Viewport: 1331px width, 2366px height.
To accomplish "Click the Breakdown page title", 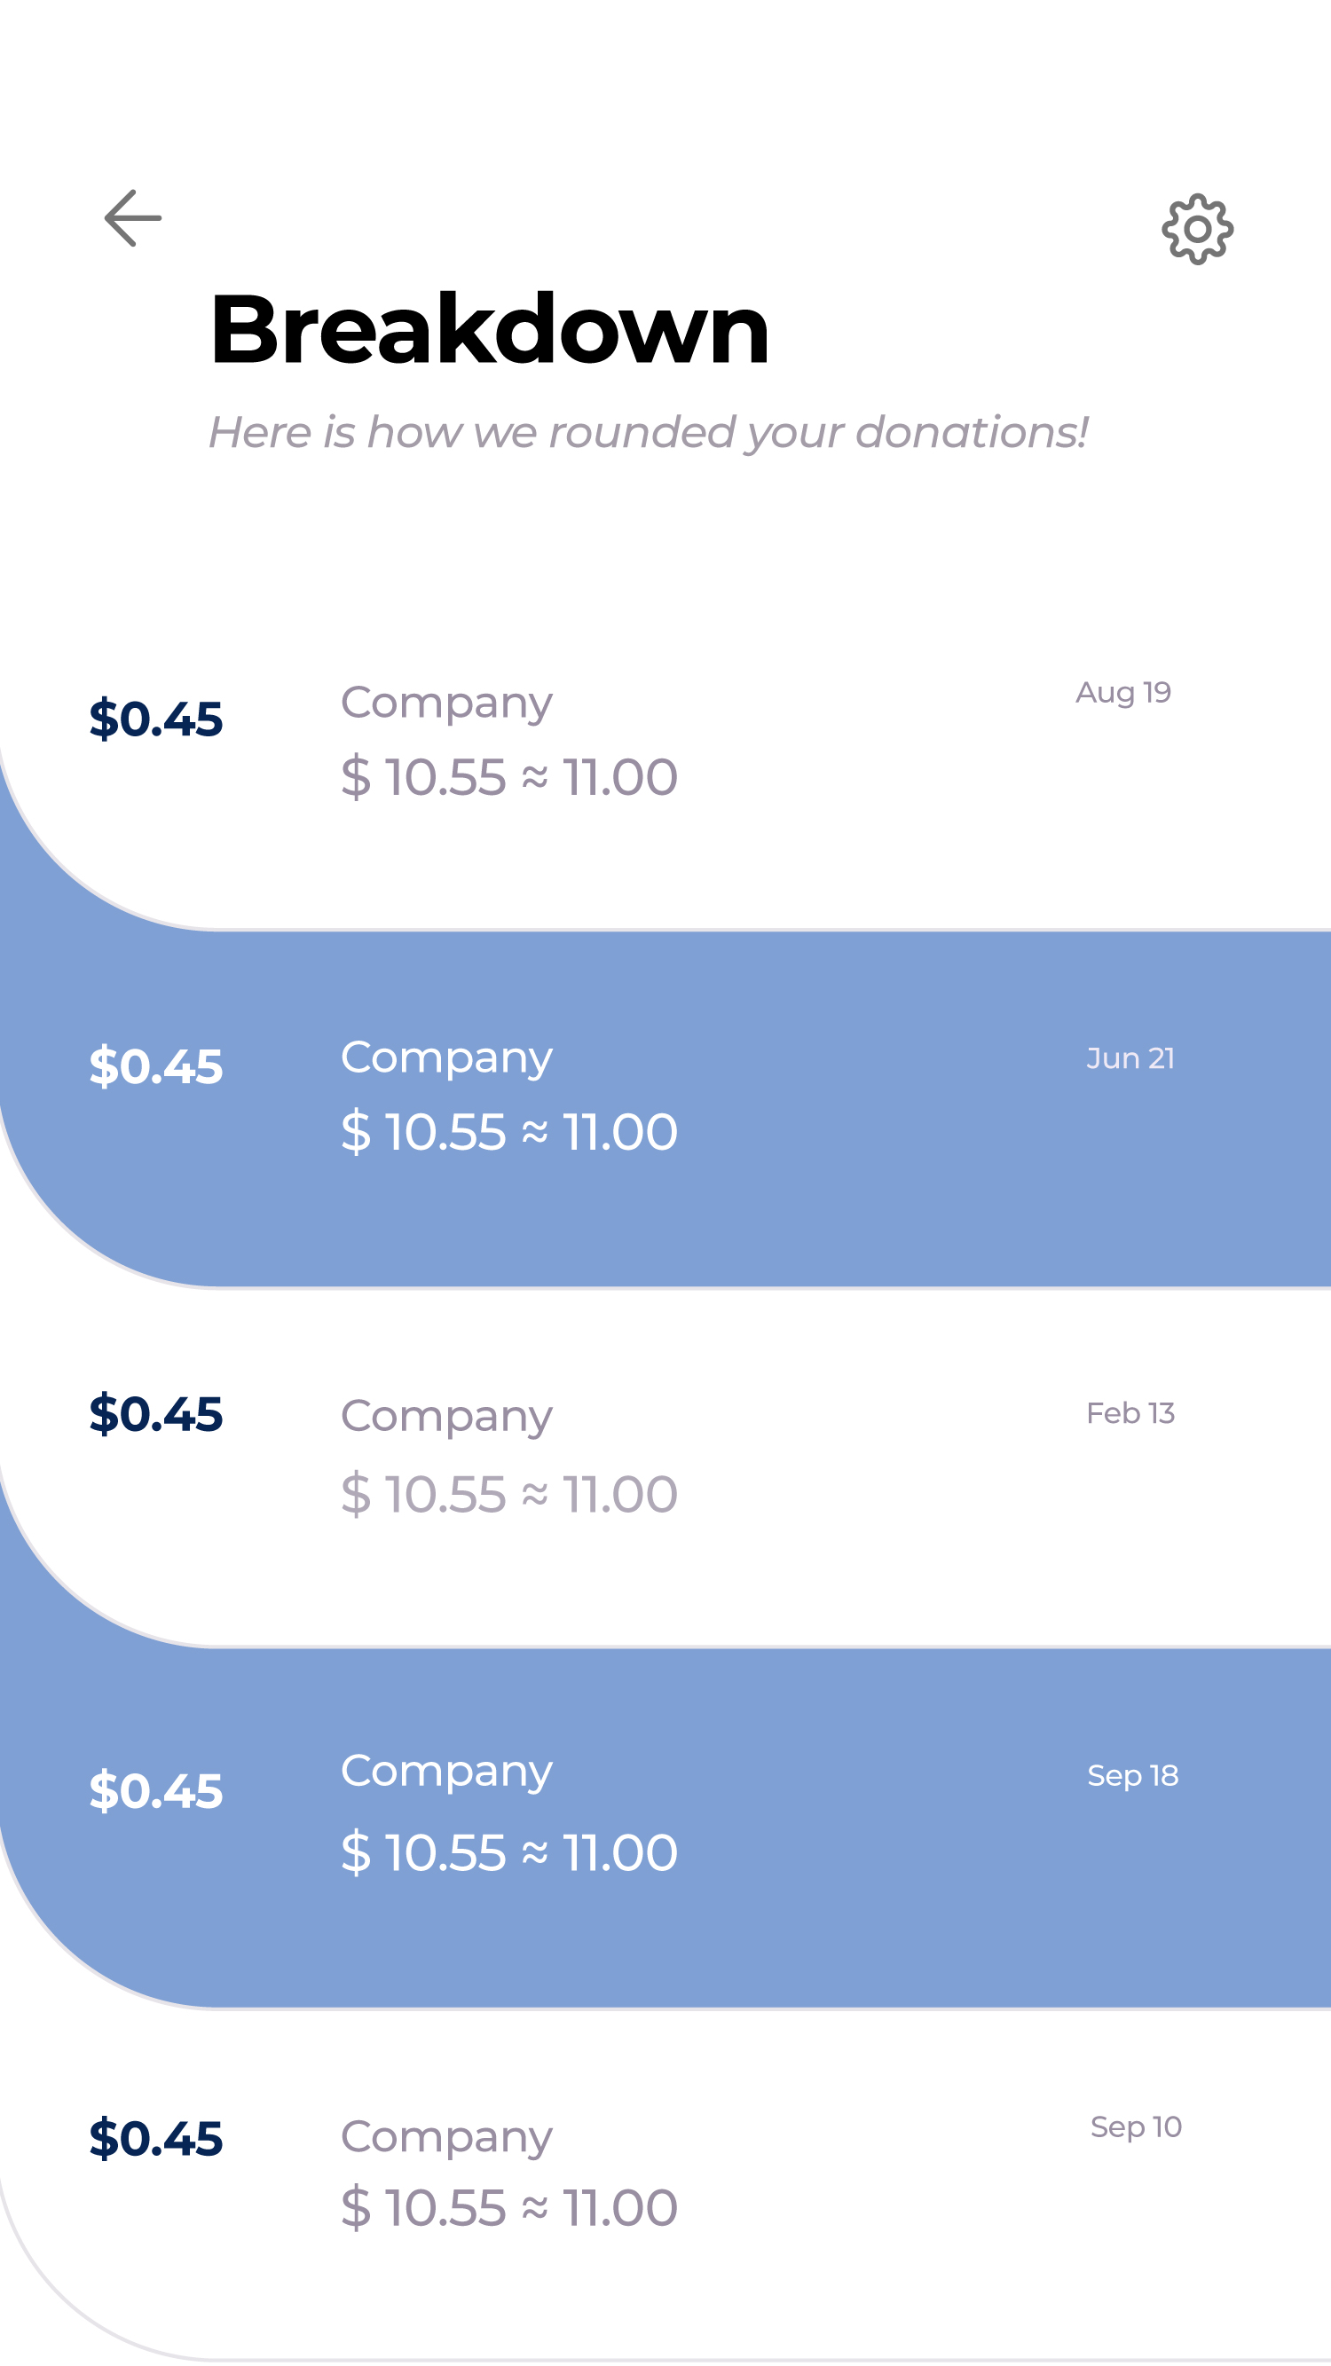I will click(489, 330).
